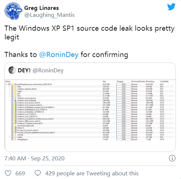Viewport: 181px width, 179px height.
Task: Open the 429 people are Tweeting link
Action: pos(92,173)
